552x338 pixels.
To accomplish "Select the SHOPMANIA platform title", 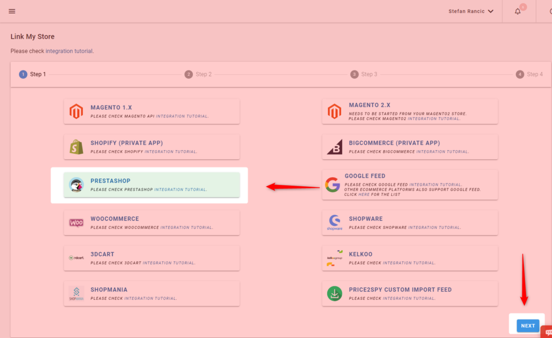I will 109,290.
